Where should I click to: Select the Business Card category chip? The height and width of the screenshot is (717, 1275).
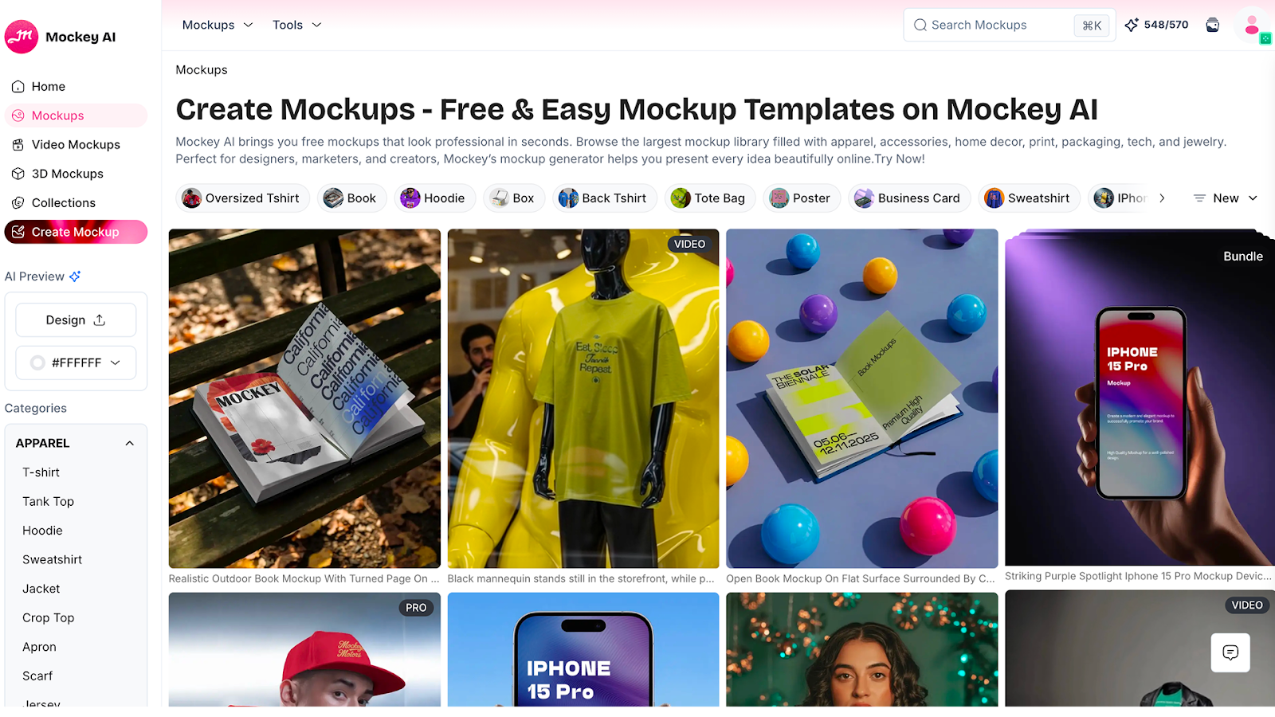pos(908,198)
